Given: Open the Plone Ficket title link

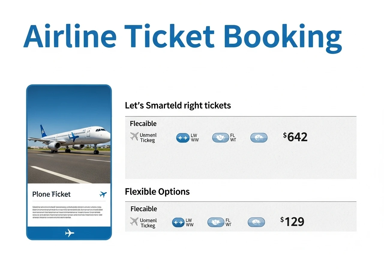Looking at the screenshot, I should pyautogui.click(x=51, y=194).
